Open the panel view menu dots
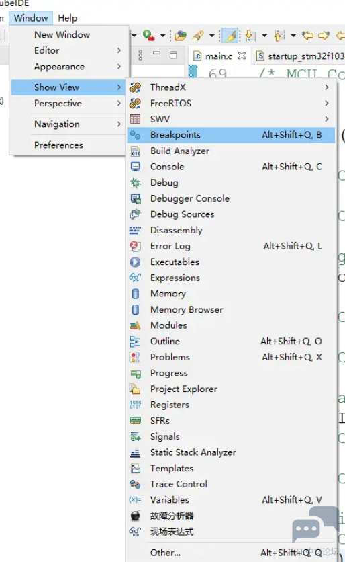Image resolution: width=345 pixels, height=562 pixels. [x=140, y=55]
